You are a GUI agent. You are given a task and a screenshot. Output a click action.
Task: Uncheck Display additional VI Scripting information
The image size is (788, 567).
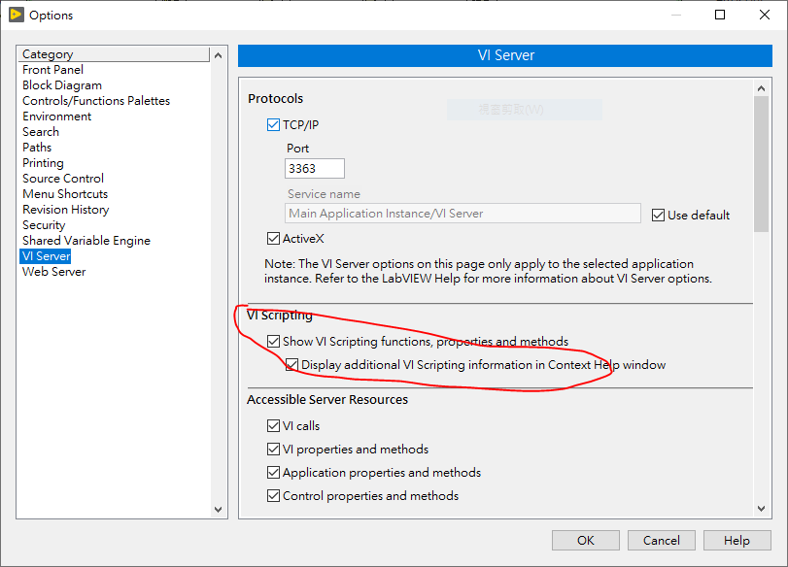point(292,364)
